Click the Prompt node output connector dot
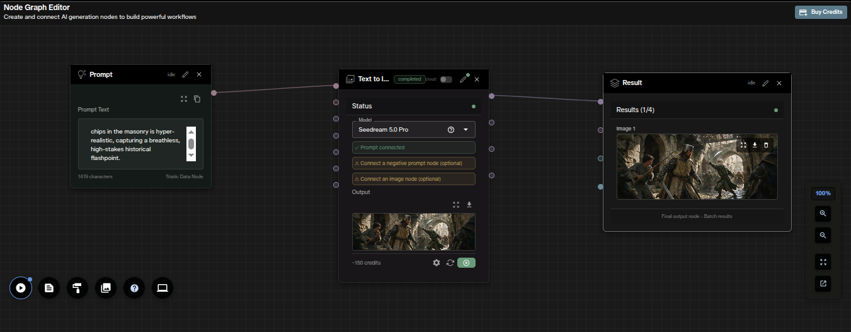 pyautogui.click(x=214, y=93)
